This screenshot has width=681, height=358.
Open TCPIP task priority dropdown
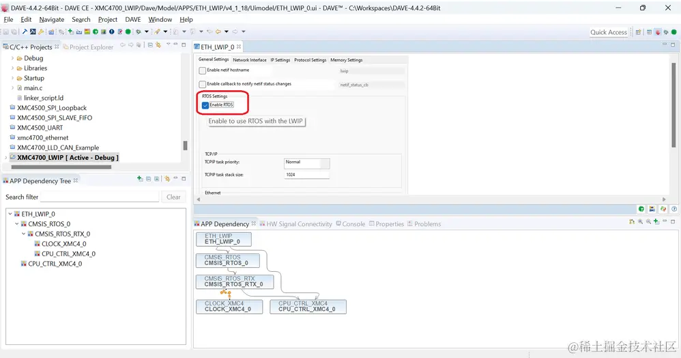pos(307,163)
